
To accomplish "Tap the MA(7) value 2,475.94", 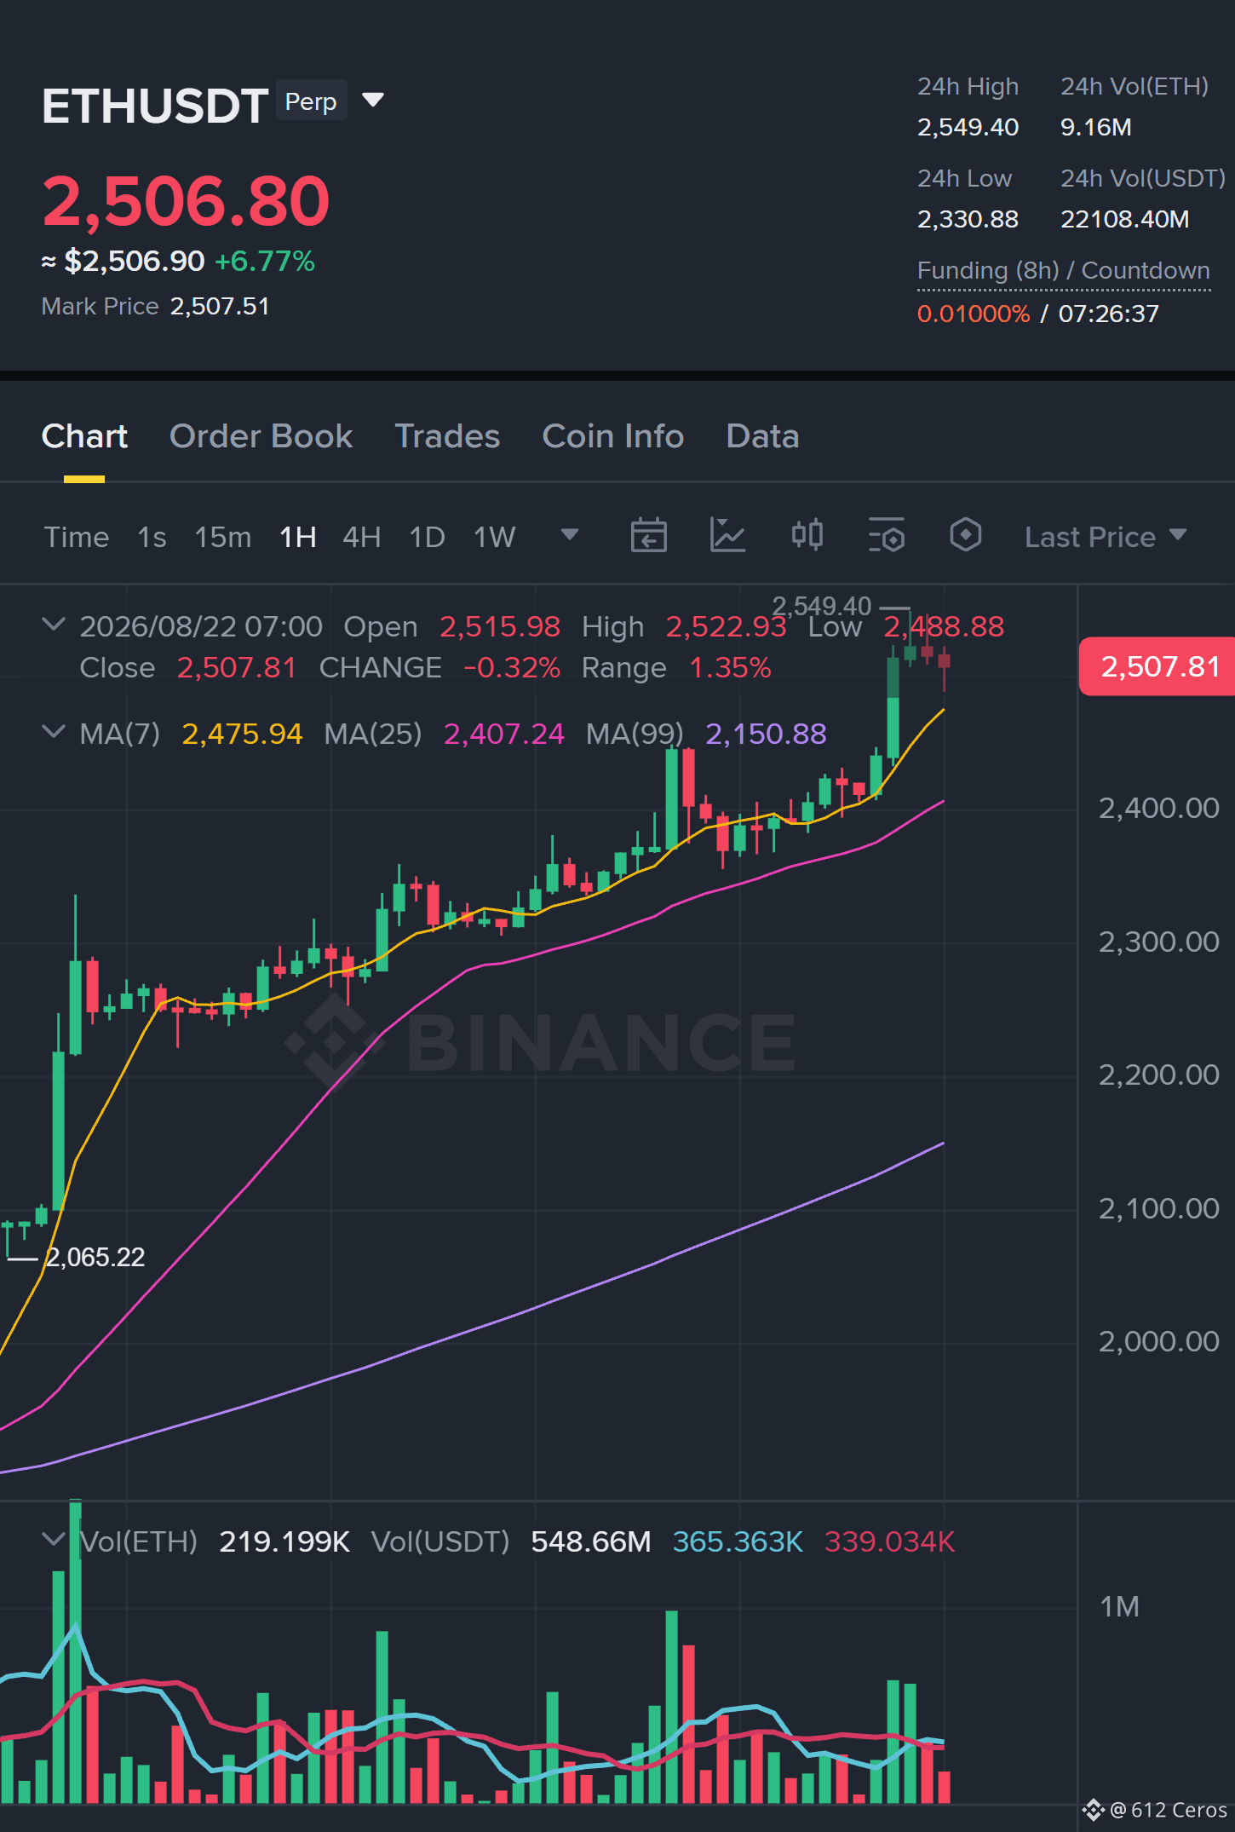I will click(x=242, y=734).
